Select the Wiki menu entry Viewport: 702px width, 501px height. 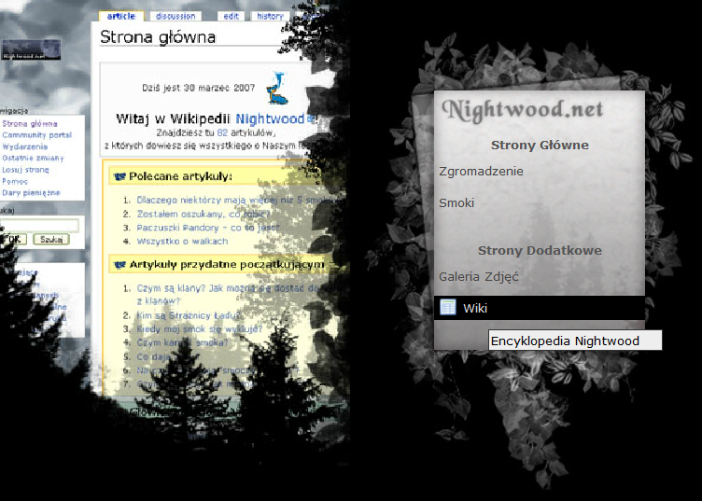click(539, 308)
